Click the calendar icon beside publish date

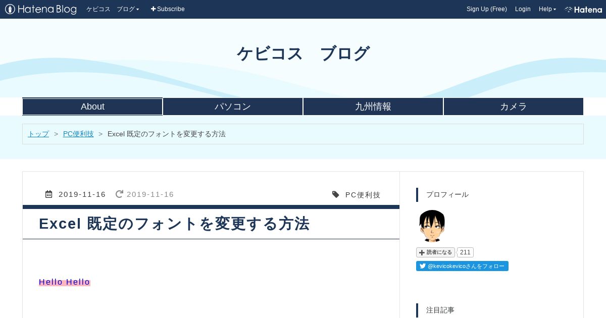(49, 194)
